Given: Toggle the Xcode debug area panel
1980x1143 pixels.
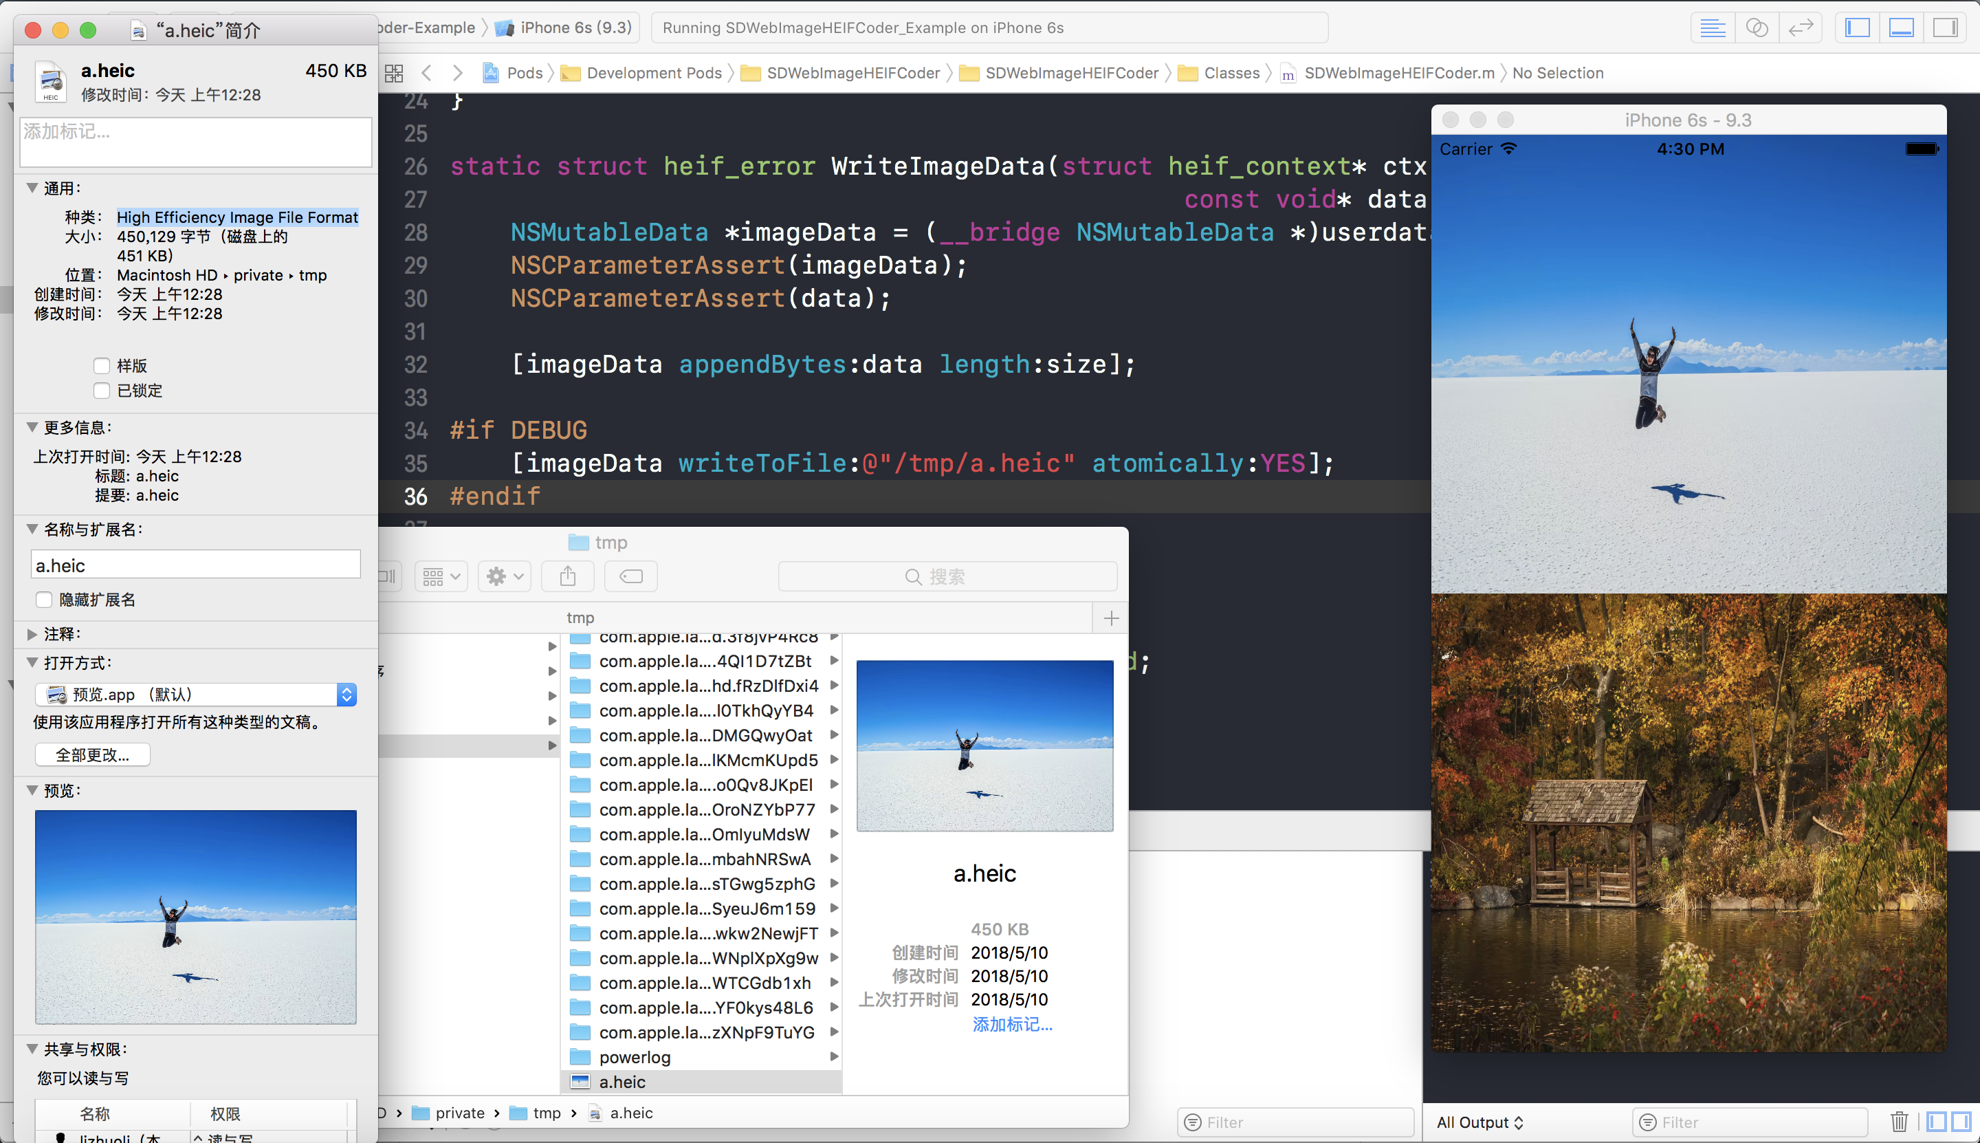Looking at the screenshot, I should pos(1902,28).
